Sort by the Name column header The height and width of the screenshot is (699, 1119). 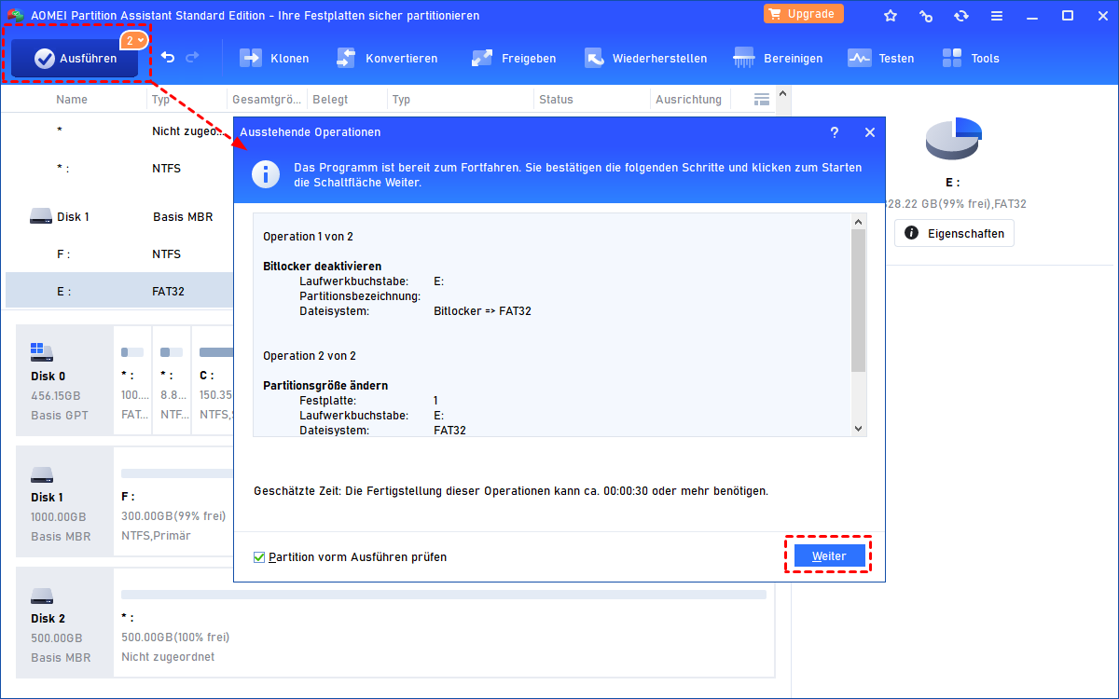point(72,99)
